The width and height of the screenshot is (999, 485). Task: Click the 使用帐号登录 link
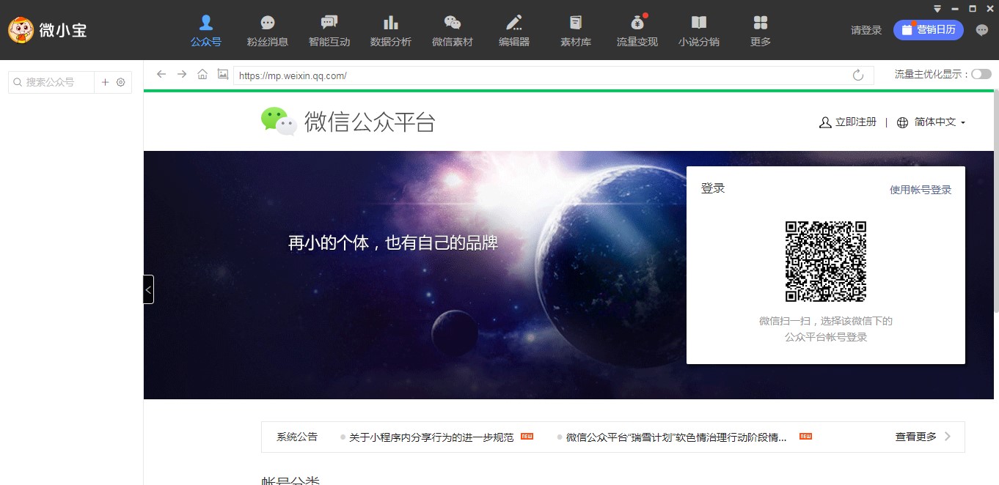point(920,190)
